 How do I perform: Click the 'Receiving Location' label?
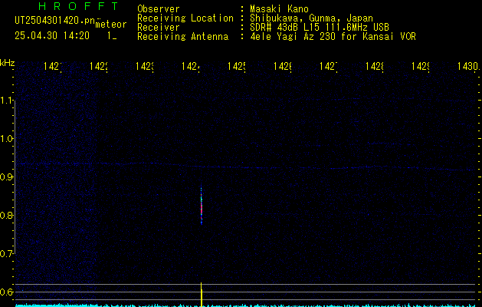[x=185, y=18]
